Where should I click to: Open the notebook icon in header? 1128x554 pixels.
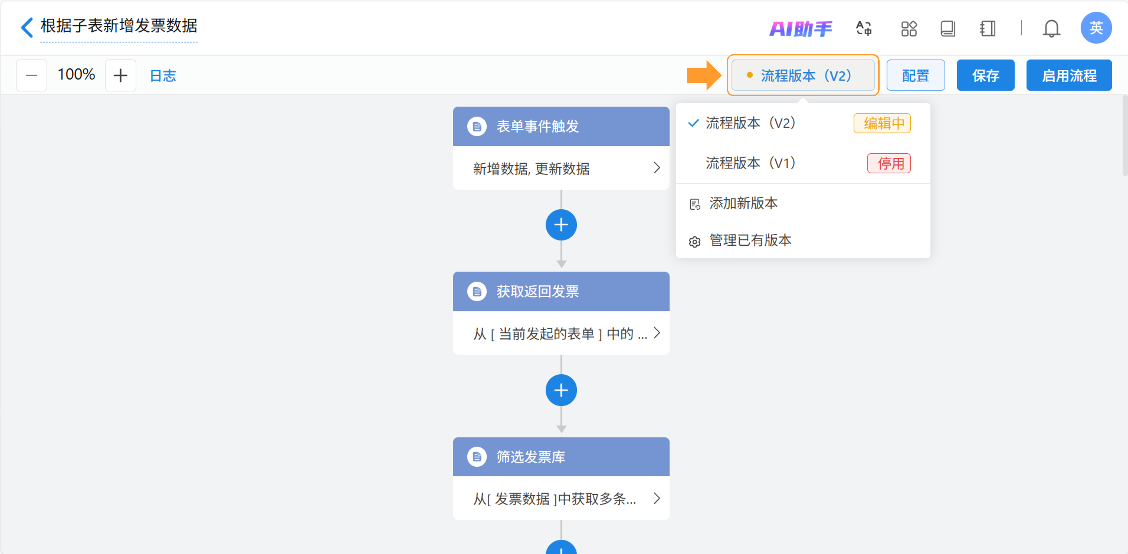(988, 29)
